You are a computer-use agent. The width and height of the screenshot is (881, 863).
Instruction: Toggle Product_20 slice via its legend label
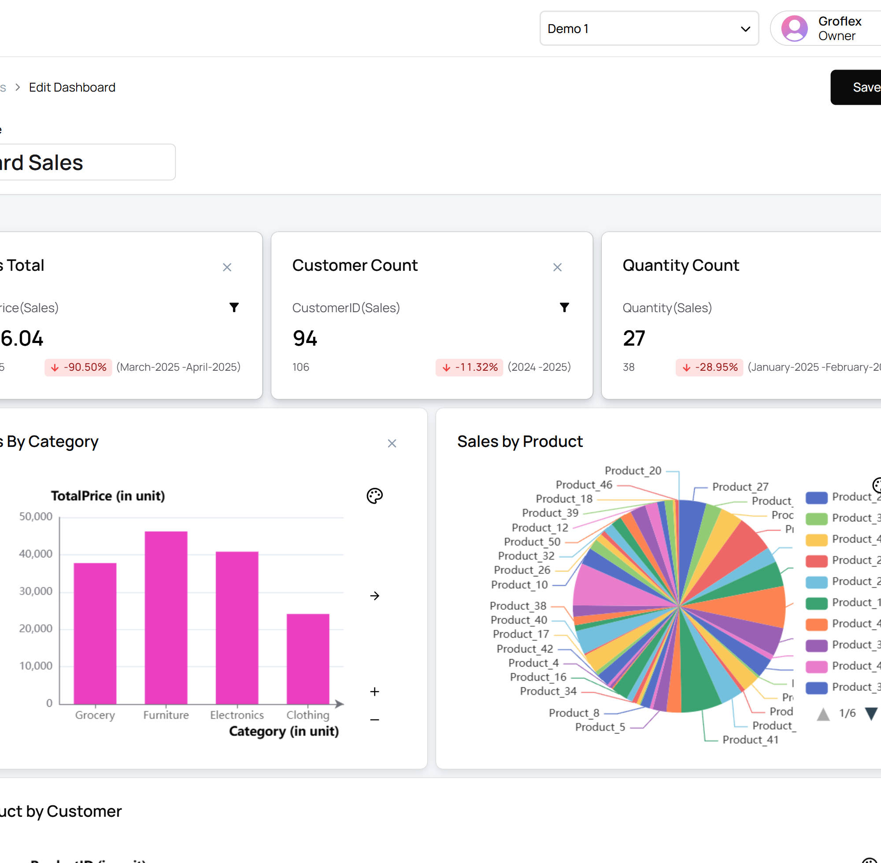(x=633, y=471)
